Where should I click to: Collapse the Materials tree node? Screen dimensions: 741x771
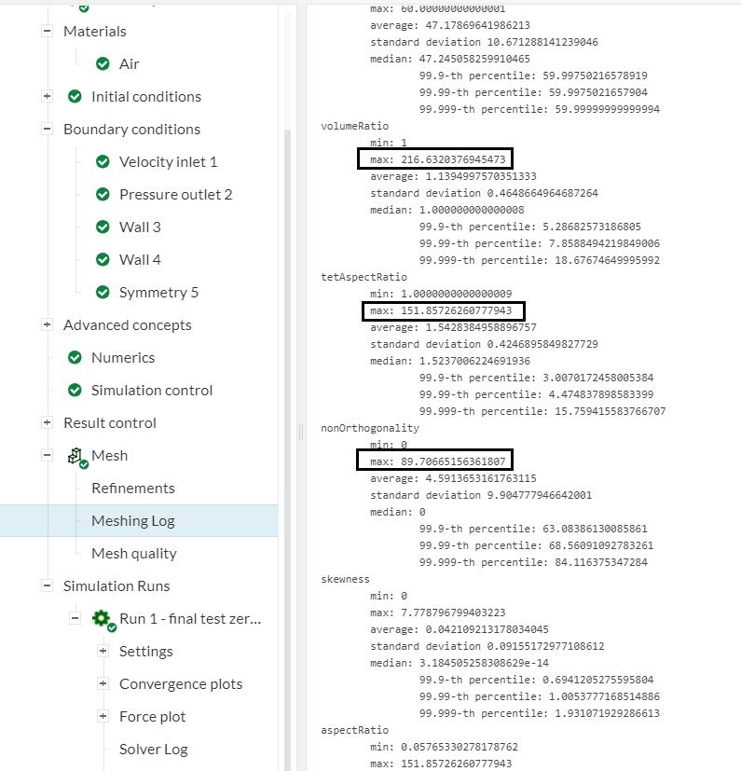[47, 31]
